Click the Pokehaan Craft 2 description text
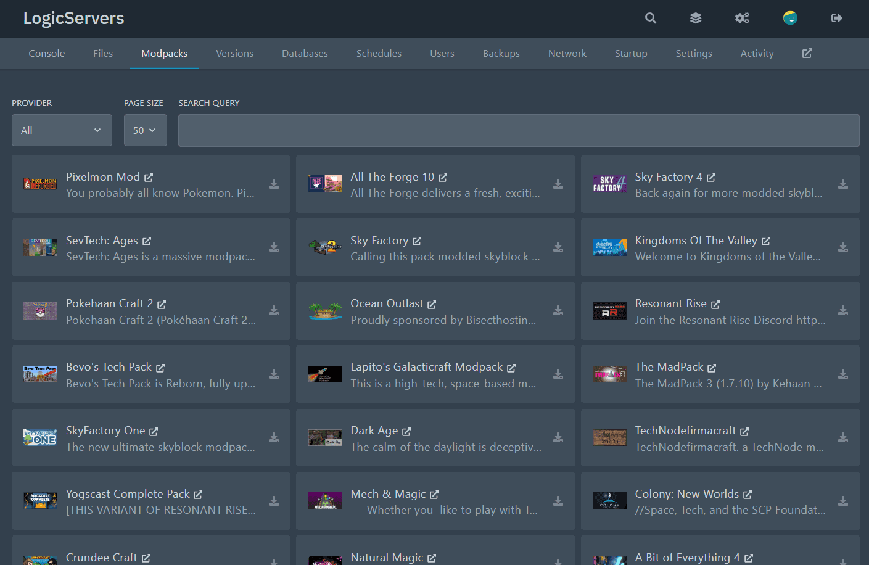 point(160,320)
